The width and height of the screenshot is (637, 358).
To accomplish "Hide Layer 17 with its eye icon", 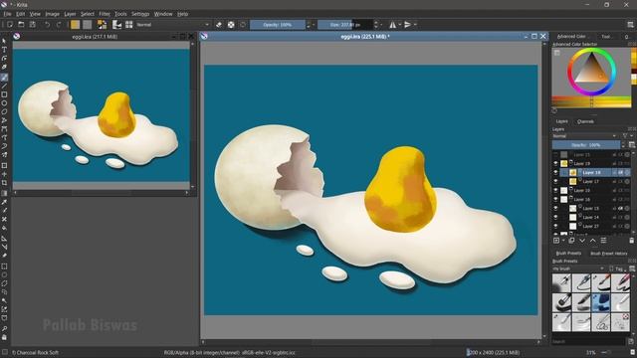I will coord(555,181).
